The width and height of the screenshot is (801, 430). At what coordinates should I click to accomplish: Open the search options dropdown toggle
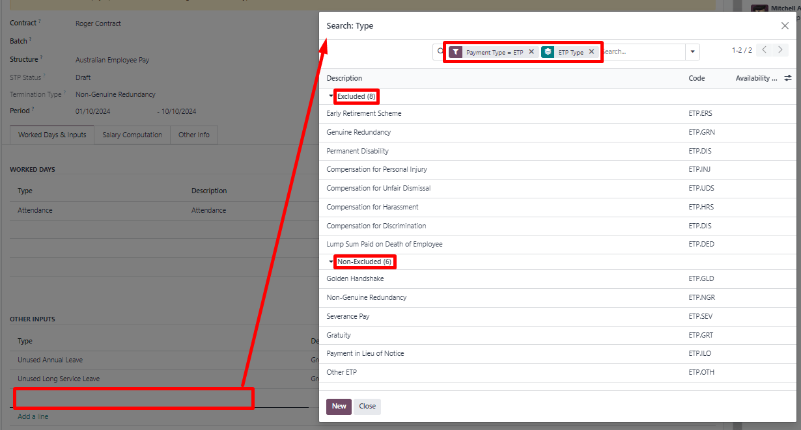point(692,52)
